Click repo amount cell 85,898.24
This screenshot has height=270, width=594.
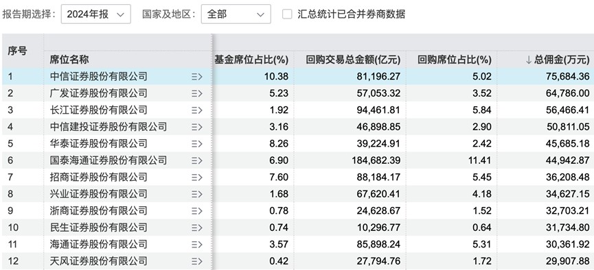tap(378, 244)
